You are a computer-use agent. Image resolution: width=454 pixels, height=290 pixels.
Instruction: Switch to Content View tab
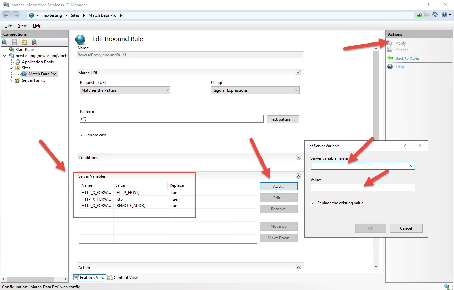[x=123, y=278]
